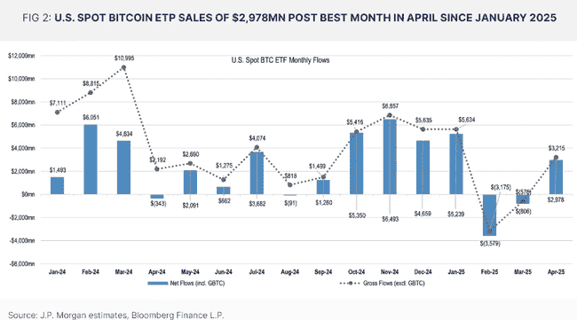Click the Feb-24 net flows bar labeled $6,051
Screen dimensions: 577x320
pos(91,160)
